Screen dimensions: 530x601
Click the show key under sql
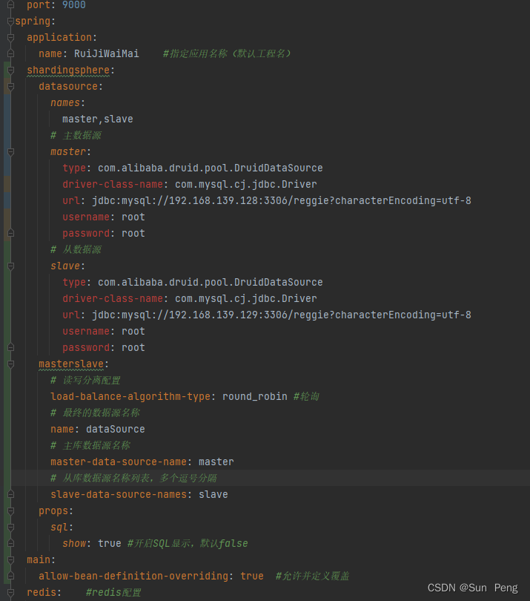pyautogui.click(x=74, y=544)
